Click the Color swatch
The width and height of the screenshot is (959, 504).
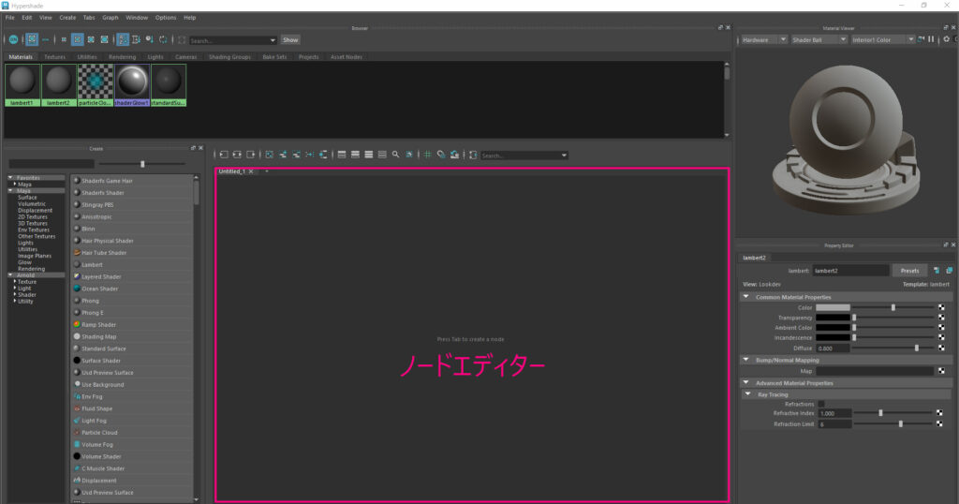tap(833, 307)
